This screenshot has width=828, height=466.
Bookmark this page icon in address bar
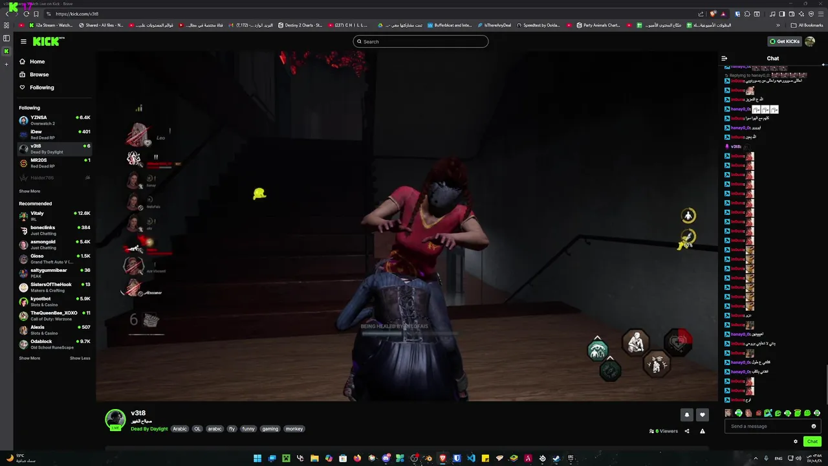point(36,14)
